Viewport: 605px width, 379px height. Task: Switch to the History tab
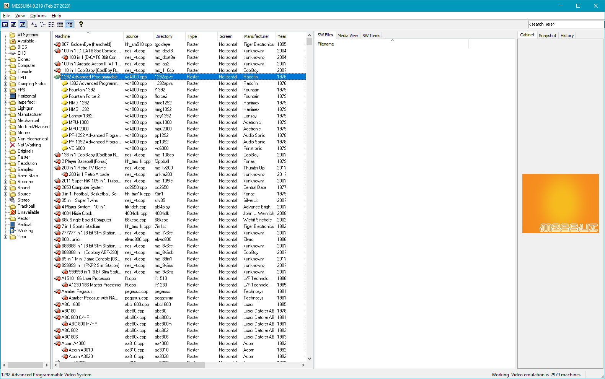[x=567, y=36]
